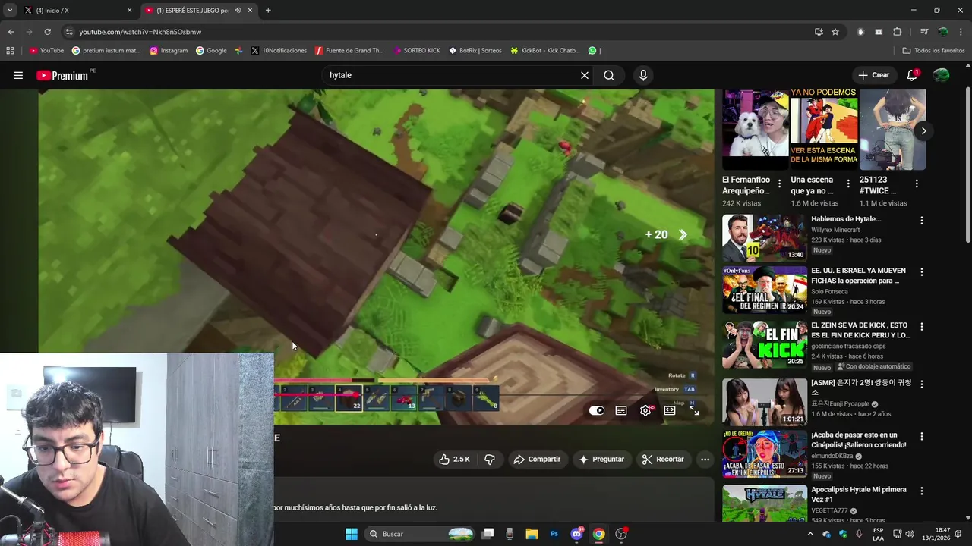Open options for 'El Fernanfloo Arequipeño' short
Image resolution: width=972 pixels, height=546 pixels.
click(x=779, y=184)
